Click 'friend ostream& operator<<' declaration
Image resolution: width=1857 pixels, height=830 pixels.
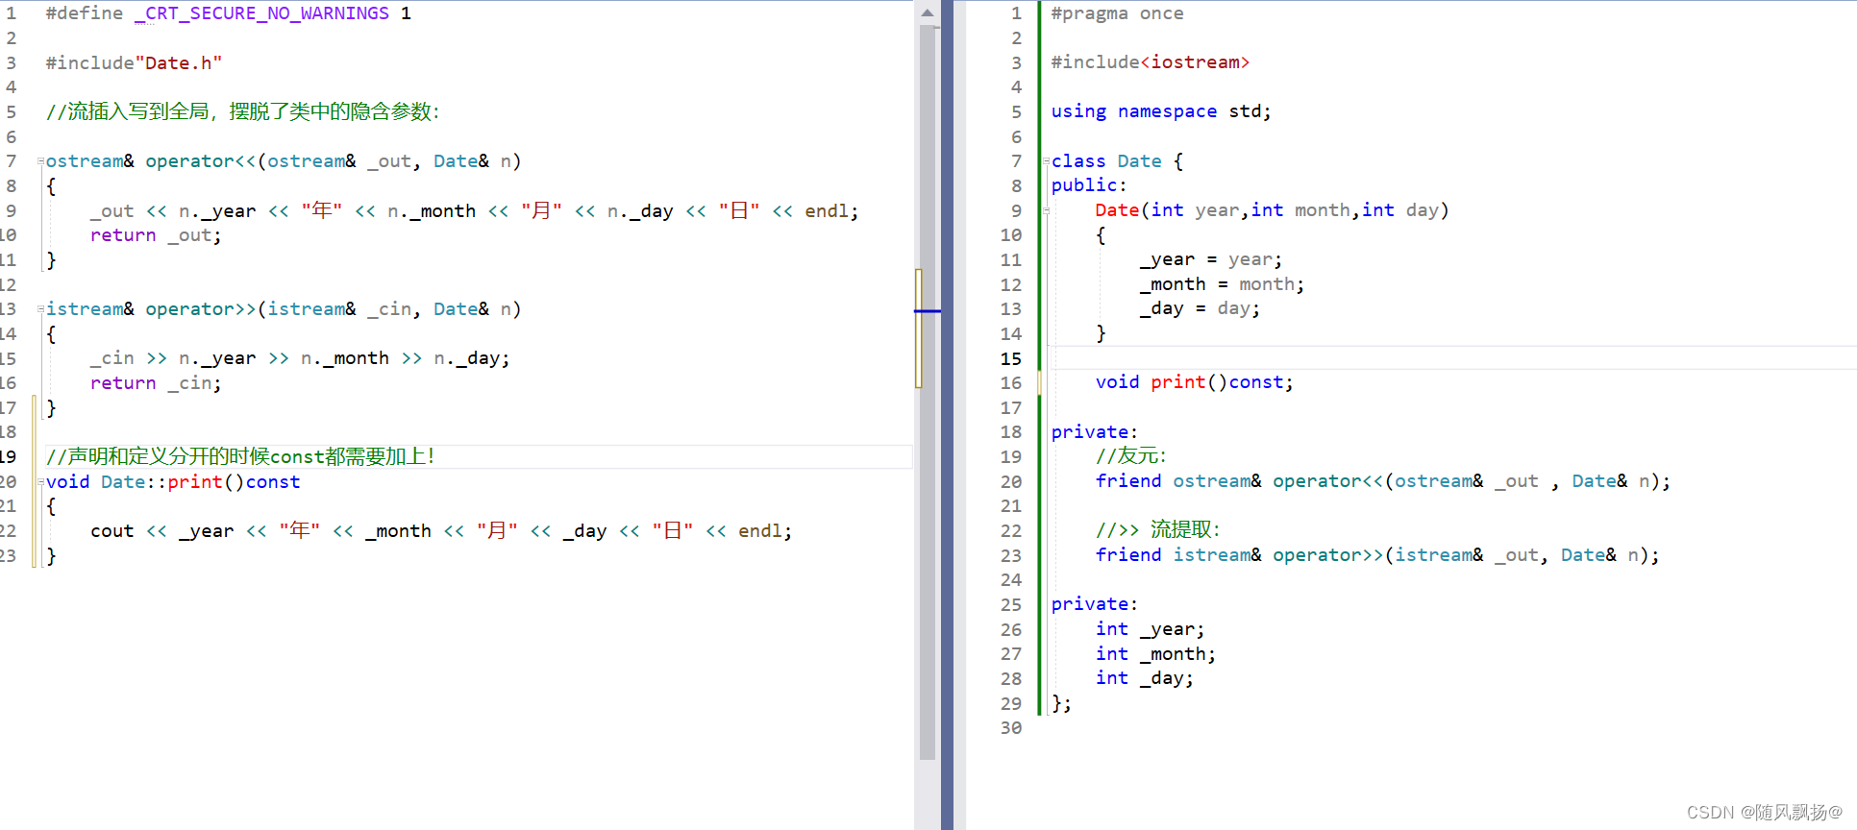[x=1383, y=481]
